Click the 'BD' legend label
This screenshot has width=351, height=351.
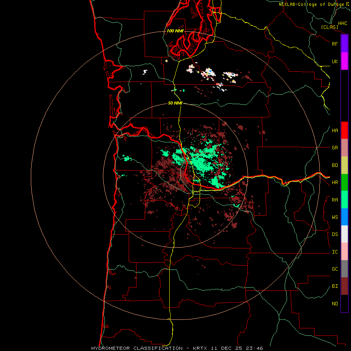[x=335, y=165]
